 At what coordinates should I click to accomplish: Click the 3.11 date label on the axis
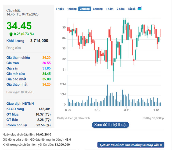click(x=127, y=110)
